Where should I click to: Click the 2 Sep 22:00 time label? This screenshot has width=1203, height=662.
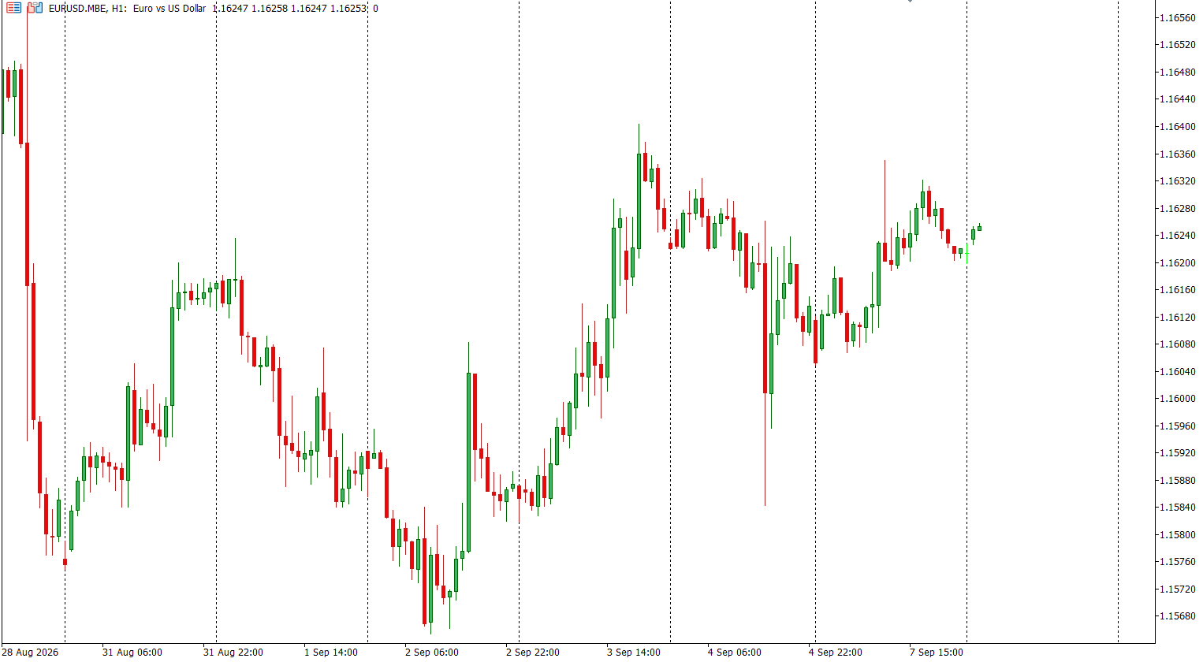[533, 652]
